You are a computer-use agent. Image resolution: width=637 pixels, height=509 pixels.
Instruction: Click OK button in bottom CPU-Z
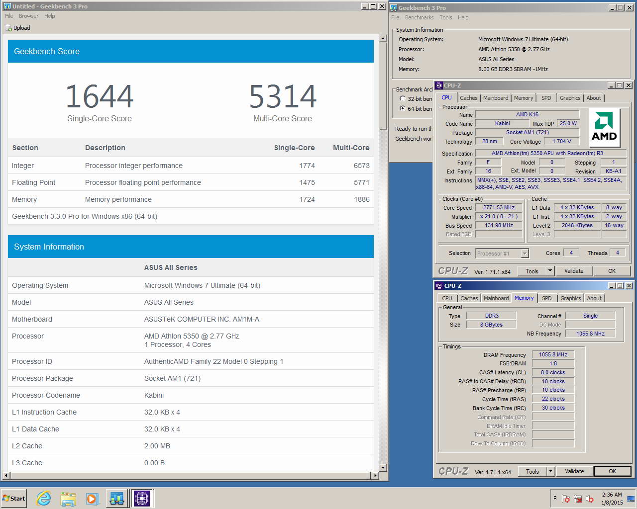612,471
